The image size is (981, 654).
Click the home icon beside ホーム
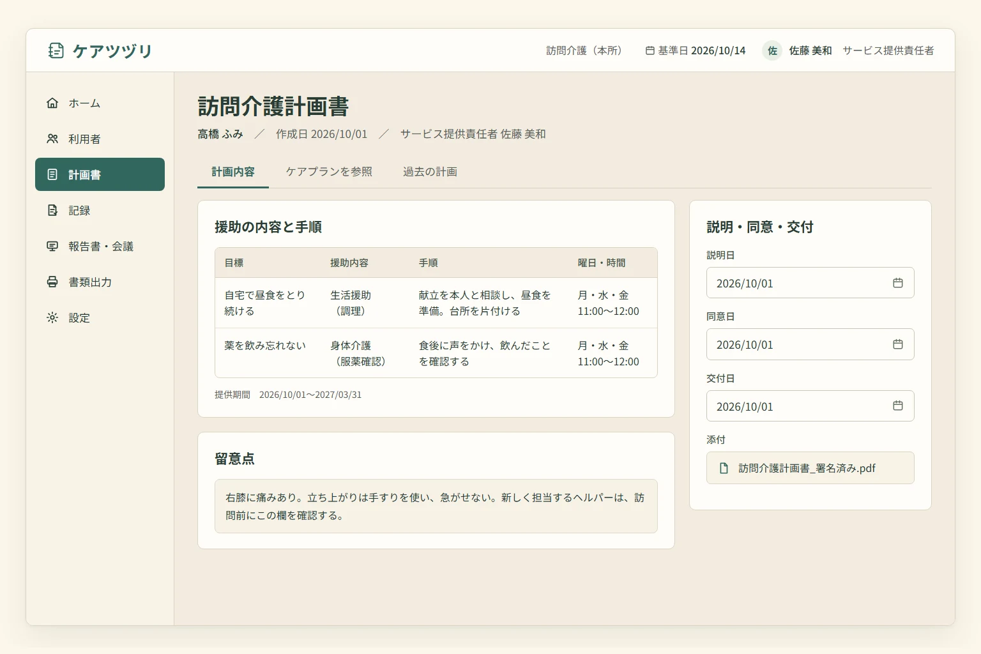pos(52,103)
